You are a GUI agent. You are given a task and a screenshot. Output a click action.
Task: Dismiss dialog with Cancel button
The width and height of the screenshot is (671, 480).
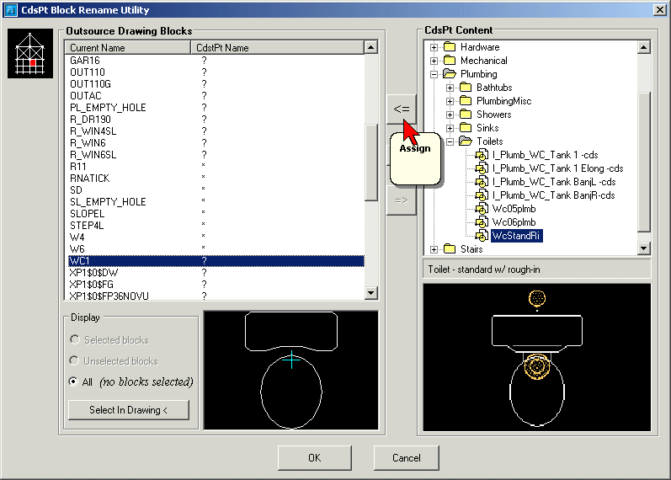point(407,458)
